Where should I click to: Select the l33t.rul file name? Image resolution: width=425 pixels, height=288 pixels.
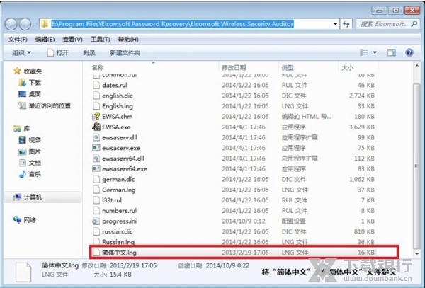tap(112, 200)
